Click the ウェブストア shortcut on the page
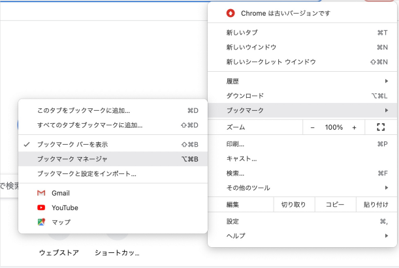Viewport: 399px width, 268px height. [x=59, y=253]
